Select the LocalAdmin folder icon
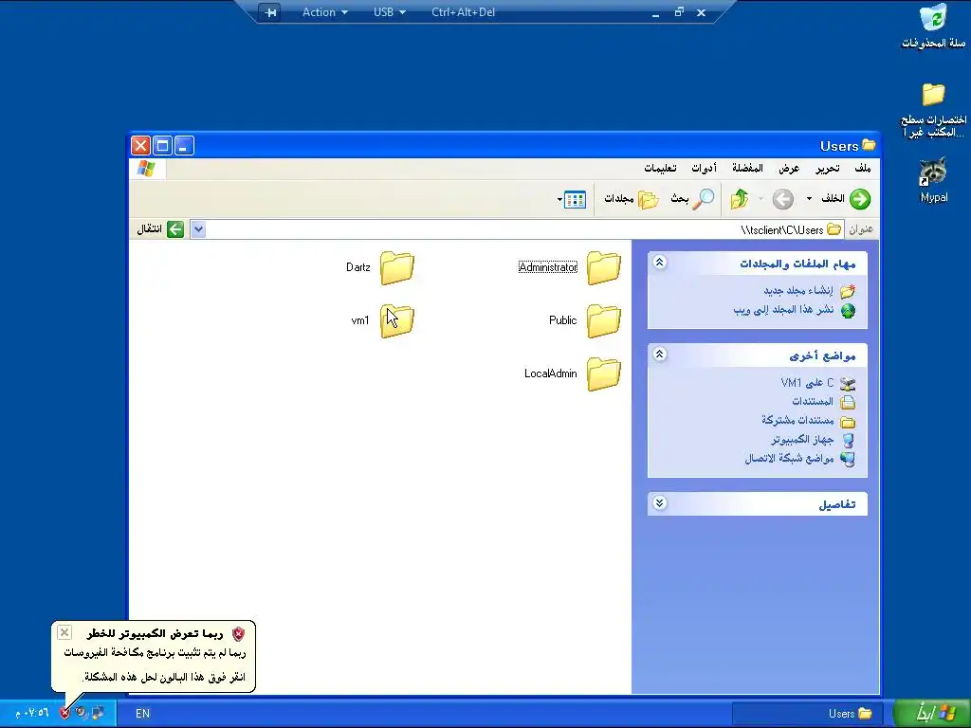The image size is (971, 728). coord(604,373)
